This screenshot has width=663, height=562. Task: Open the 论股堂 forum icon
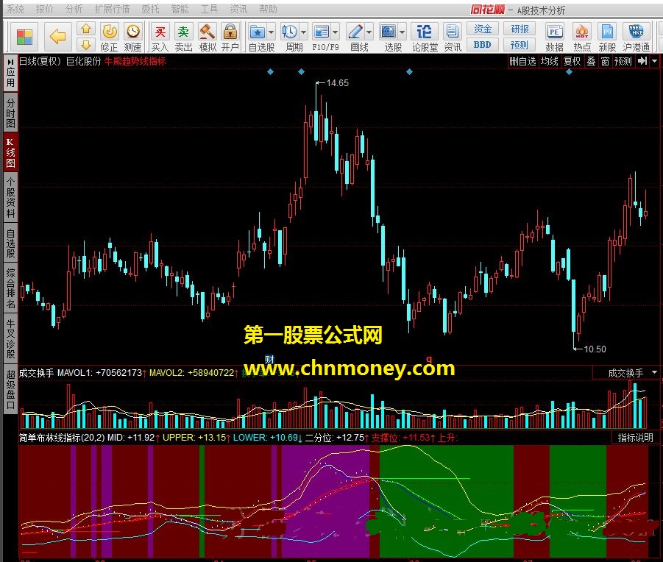[x=425, y=32]
